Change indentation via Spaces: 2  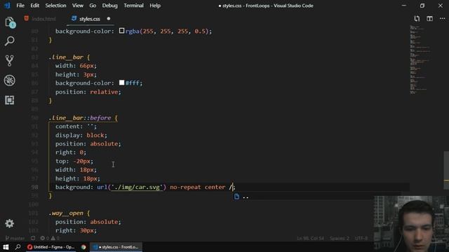[x=340, y=238]
